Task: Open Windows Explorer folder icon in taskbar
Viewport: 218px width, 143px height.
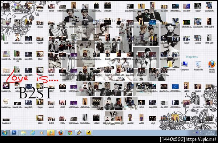Action: pos(23,133)
